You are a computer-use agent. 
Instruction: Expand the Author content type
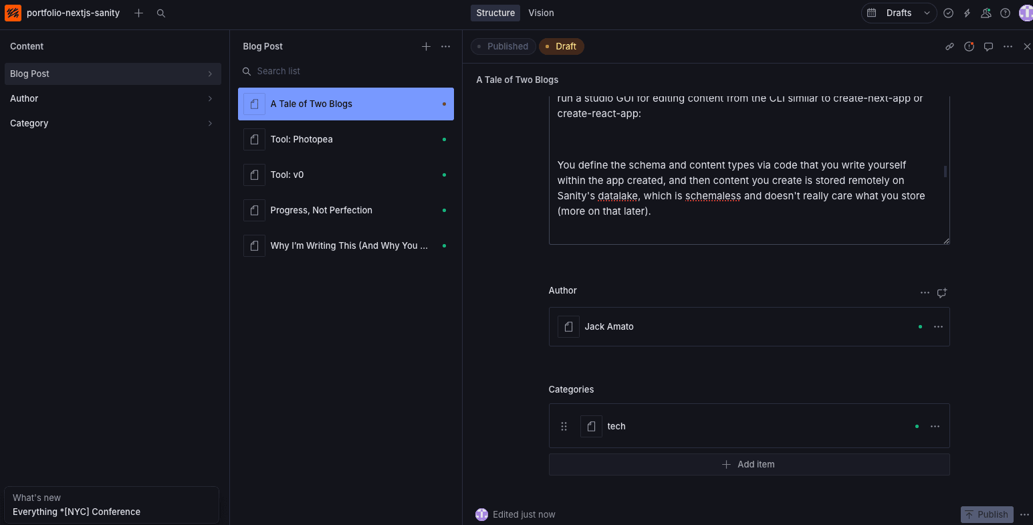[x=112, y=98]
